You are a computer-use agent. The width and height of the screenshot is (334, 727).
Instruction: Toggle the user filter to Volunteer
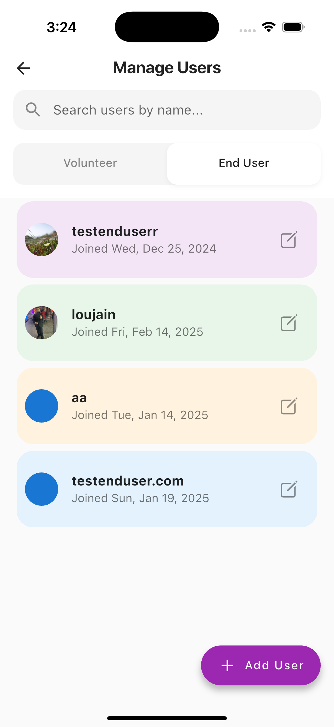point(90,163)
